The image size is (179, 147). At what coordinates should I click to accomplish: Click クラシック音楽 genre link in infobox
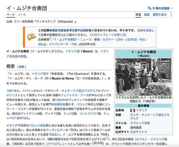[x=140, y=123]
